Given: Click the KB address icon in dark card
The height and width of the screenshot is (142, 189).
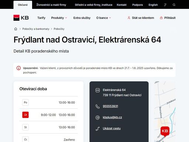Looking at the screenshot, I should 97,90.
